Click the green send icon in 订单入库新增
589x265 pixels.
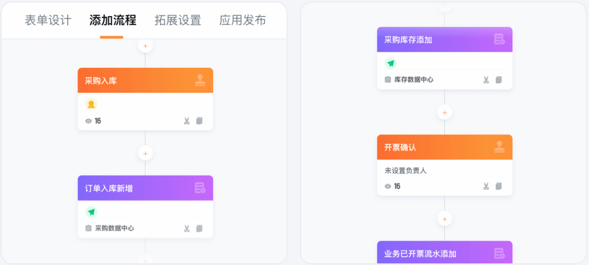(x=91, y=212)
